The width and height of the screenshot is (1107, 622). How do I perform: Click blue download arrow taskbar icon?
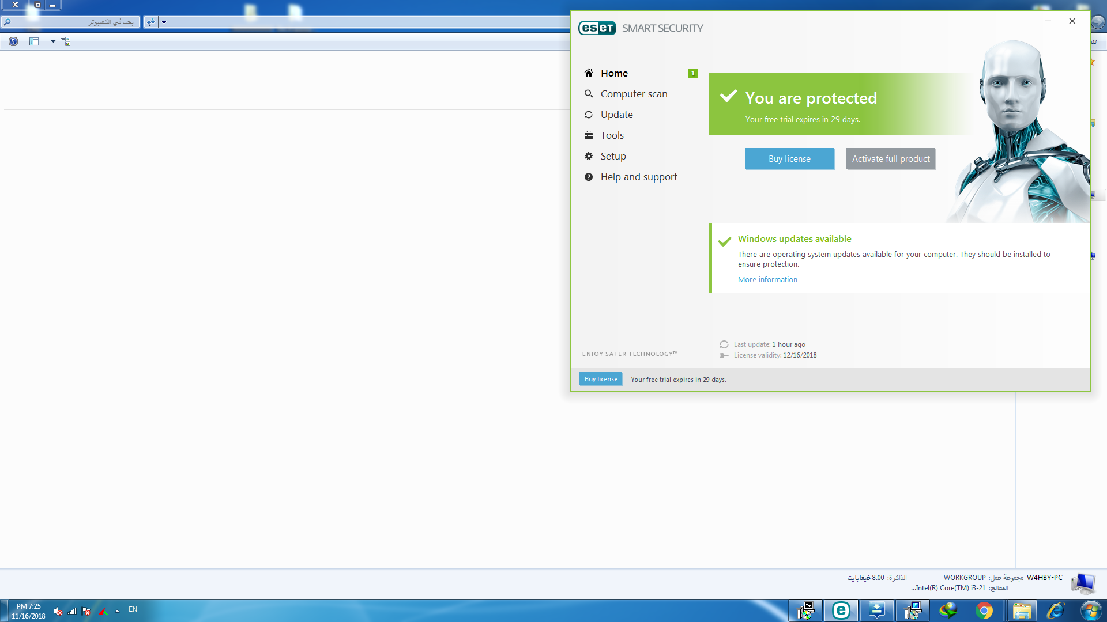tap(877, 610)
